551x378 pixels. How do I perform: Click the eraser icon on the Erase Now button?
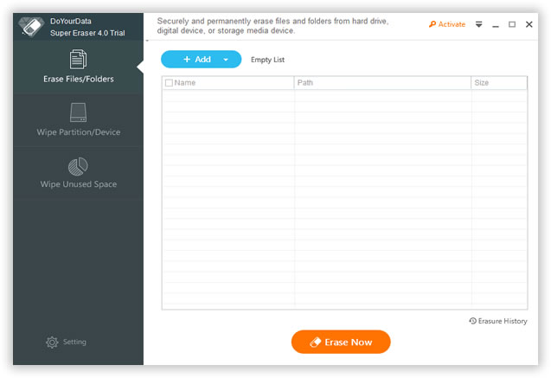pos(315,343)
